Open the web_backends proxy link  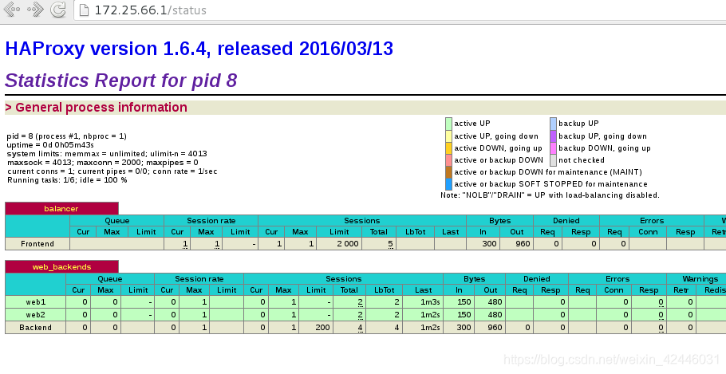coord(61,267)
